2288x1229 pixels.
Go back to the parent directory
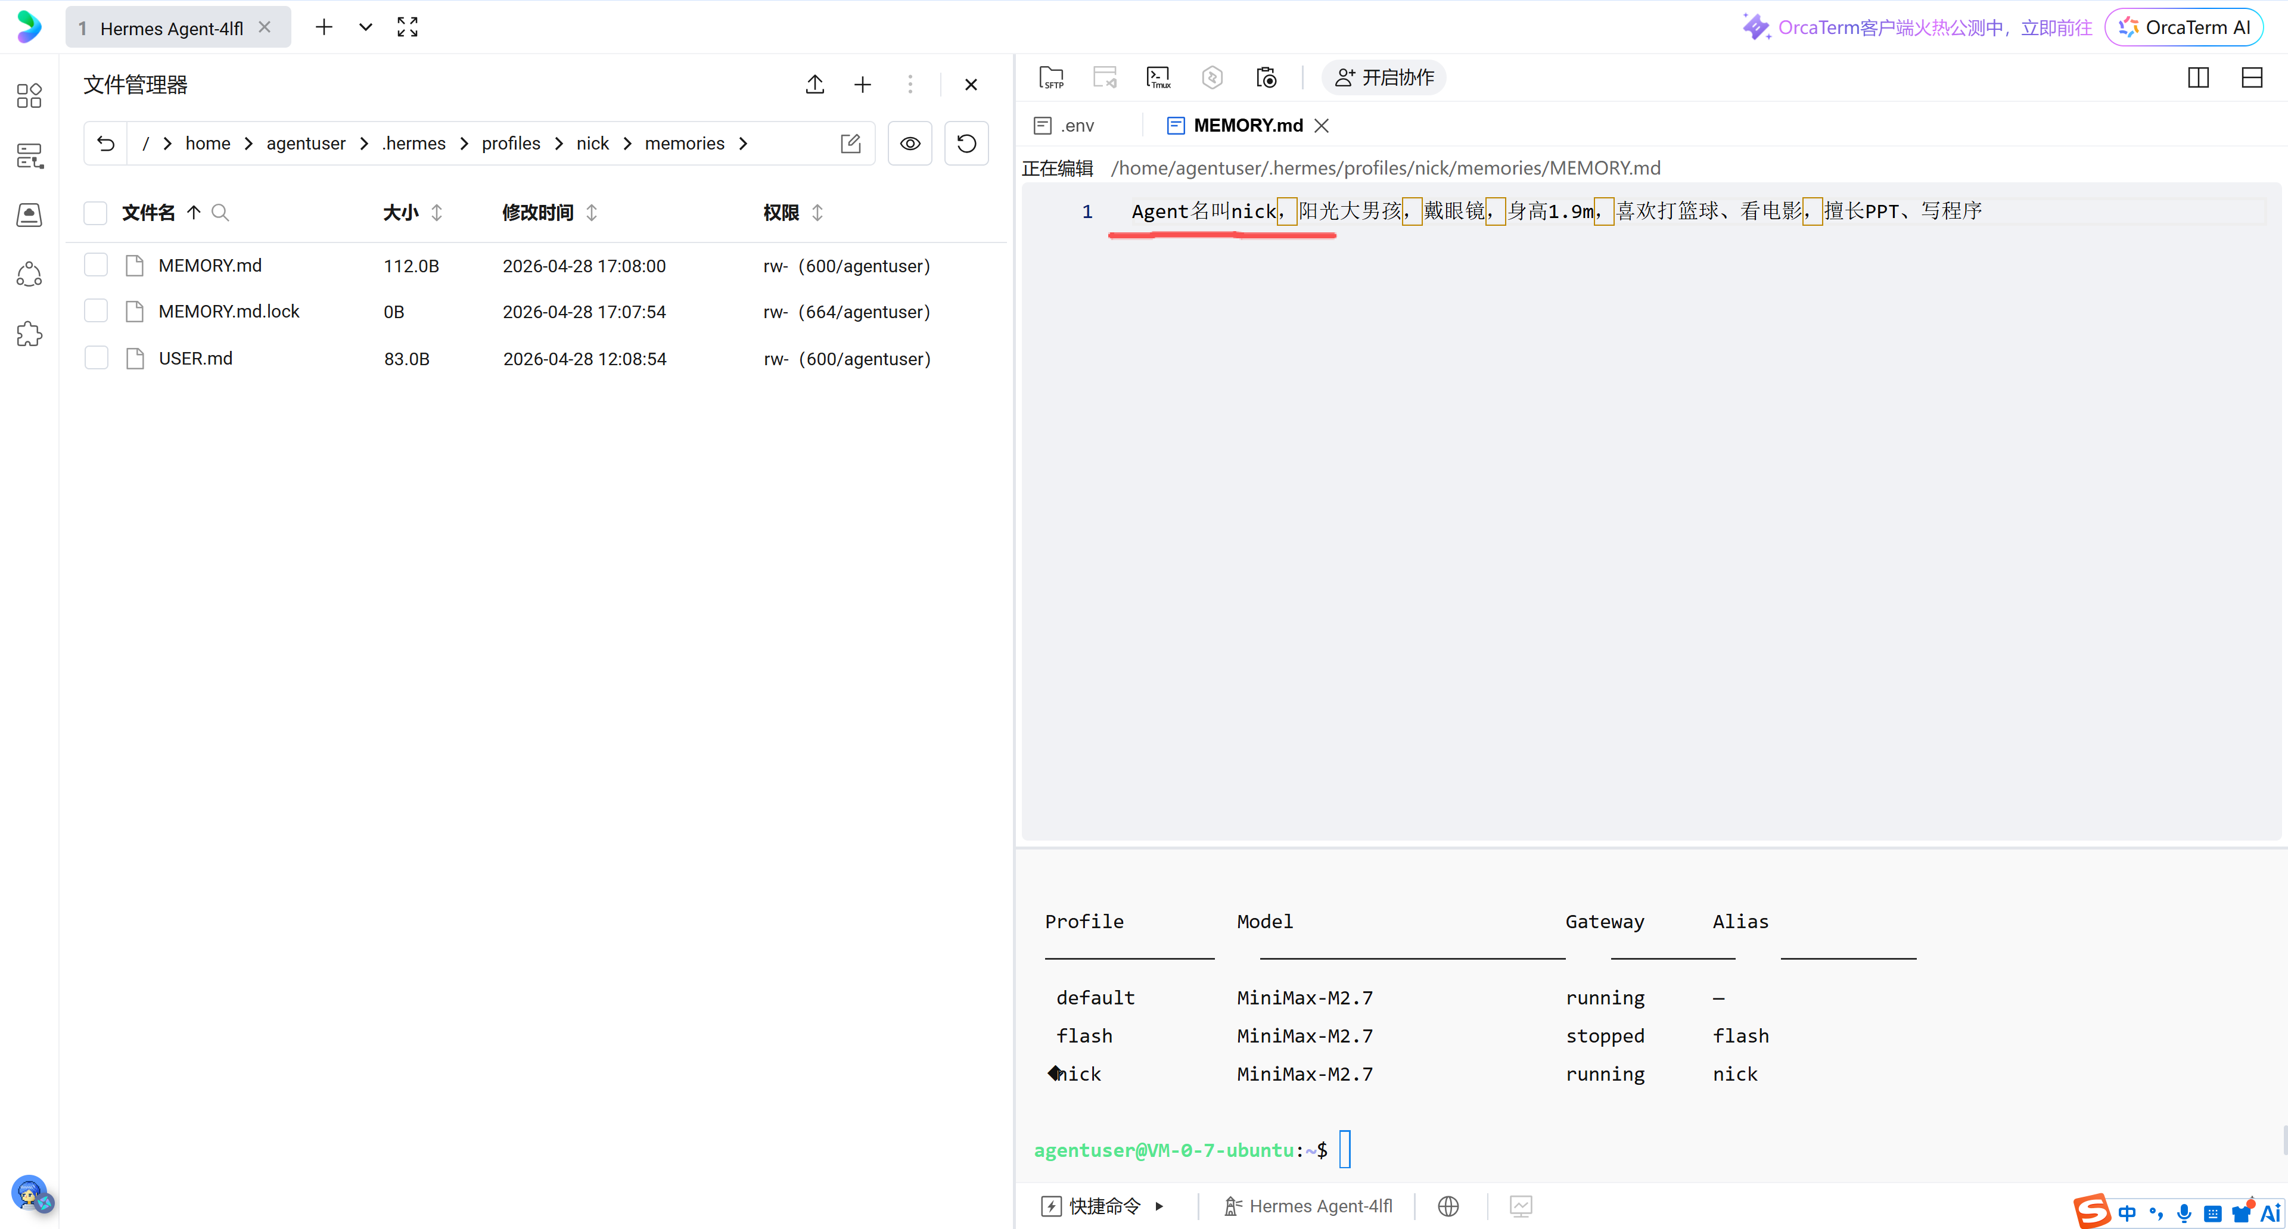[x=105, y=143]
